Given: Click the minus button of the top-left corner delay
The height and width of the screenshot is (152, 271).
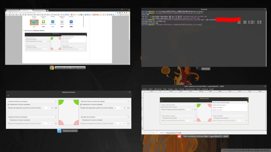Looking at the screenshot, I should click(x=48, y=108).
